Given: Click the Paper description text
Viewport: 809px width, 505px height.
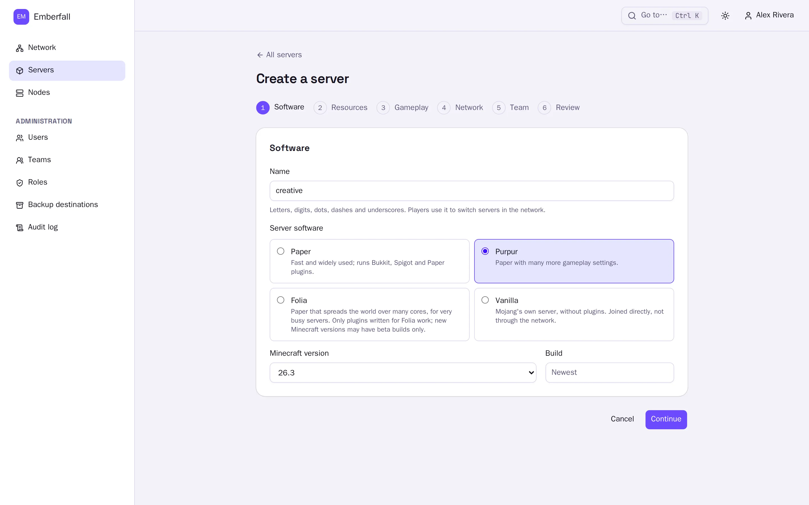Looking at the screenshot, I should pos(367,267).
